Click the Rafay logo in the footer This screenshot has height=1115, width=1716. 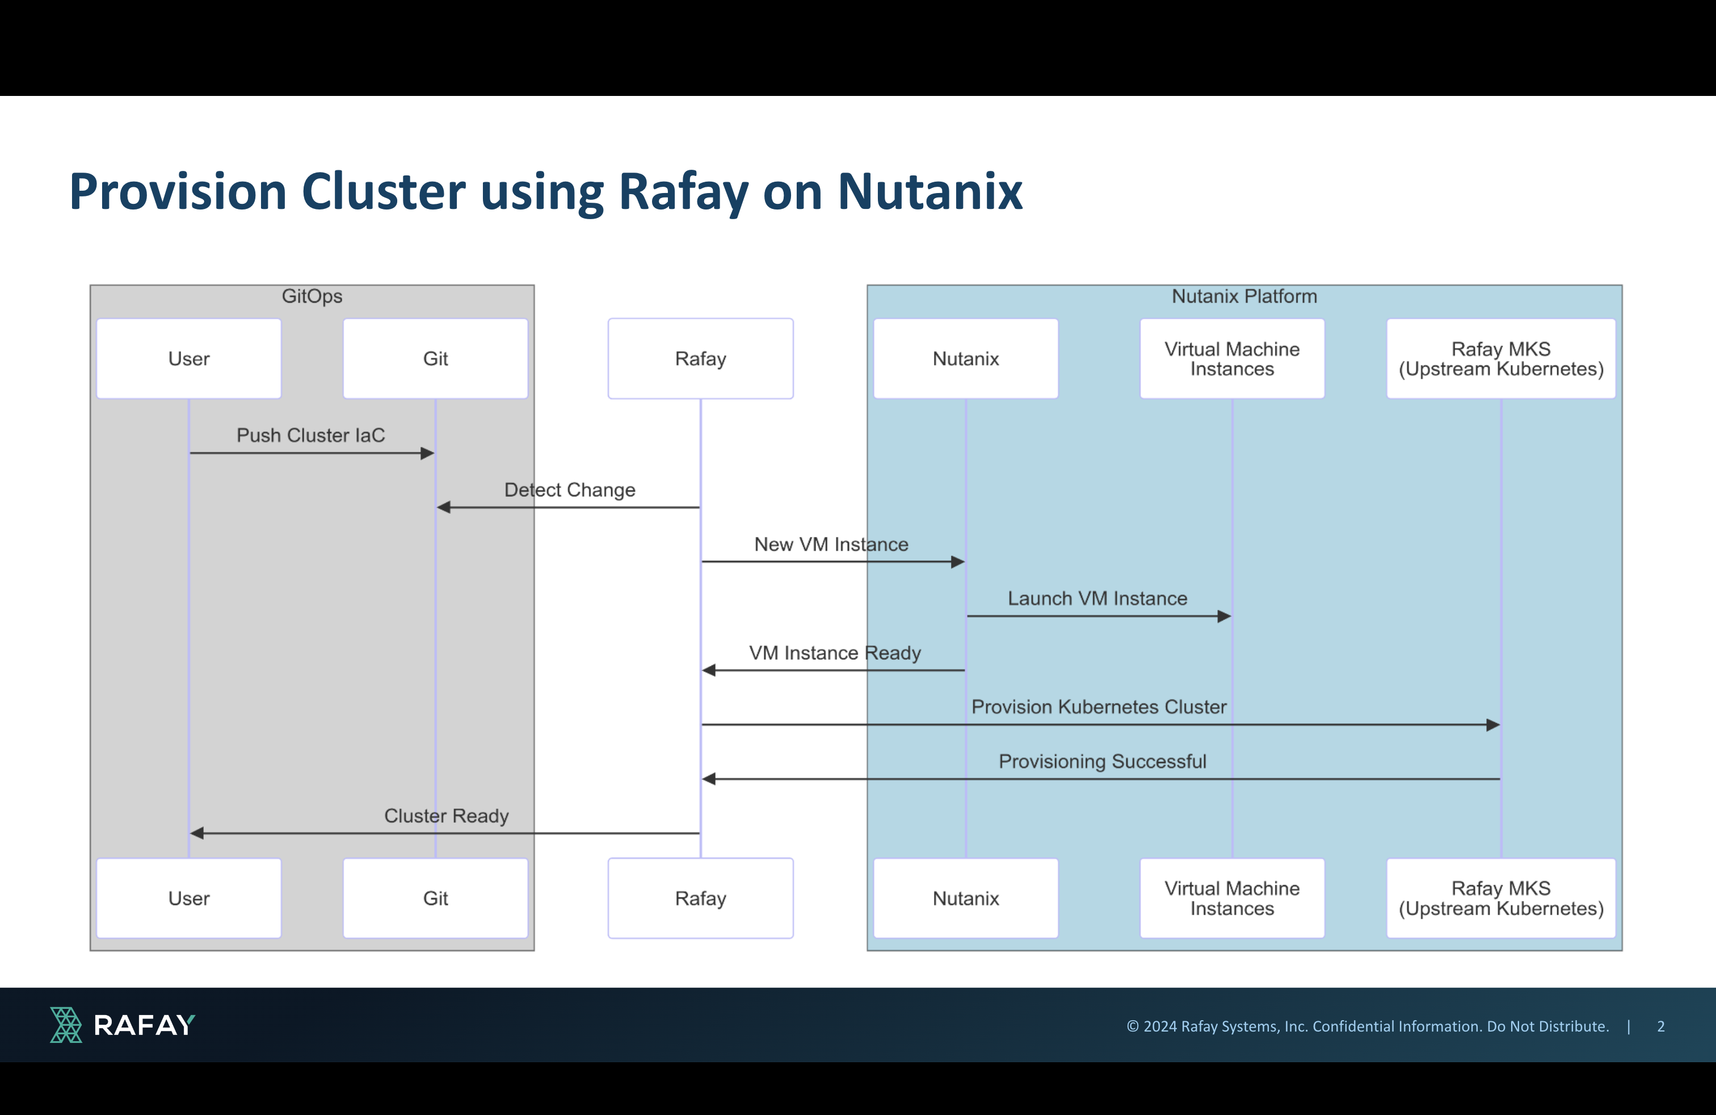coord(123,1025)
